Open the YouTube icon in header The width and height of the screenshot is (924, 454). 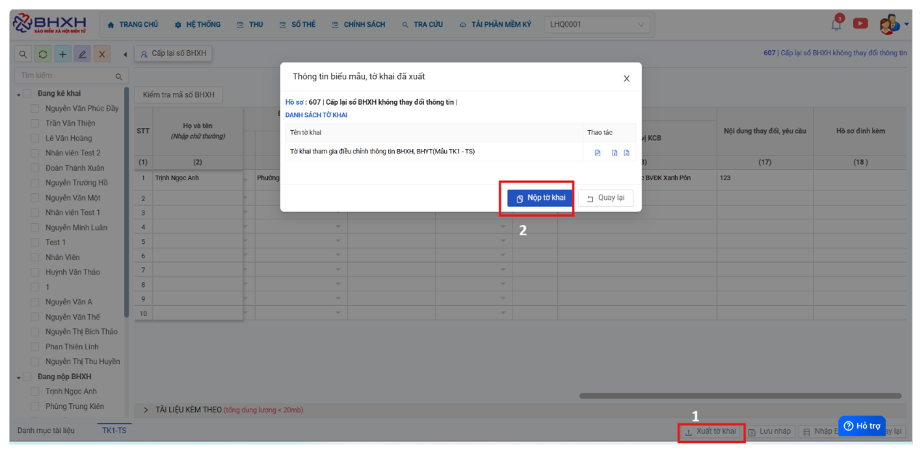860,23
